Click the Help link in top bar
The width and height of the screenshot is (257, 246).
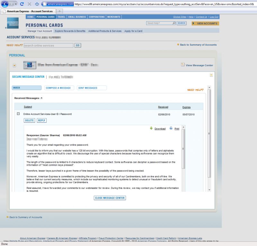click(x=191, y=17)
